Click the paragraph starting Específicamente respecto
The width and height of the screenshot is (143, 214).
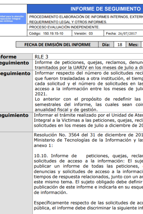(x=88, y=205)
